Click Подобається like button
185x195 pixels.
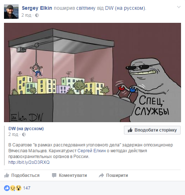(x=22, y=175)
